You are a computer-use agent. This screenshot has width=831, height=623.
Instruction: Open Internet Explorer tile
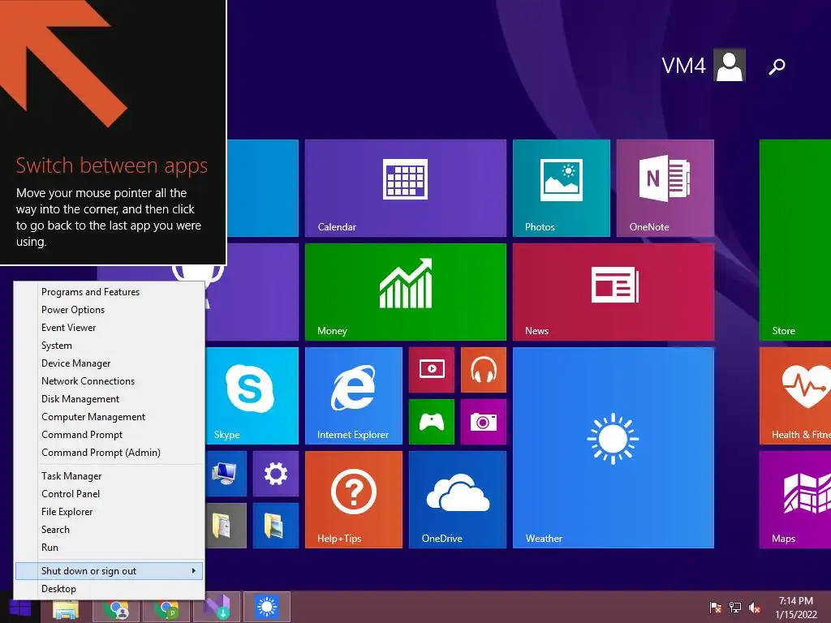pos(354,396)
